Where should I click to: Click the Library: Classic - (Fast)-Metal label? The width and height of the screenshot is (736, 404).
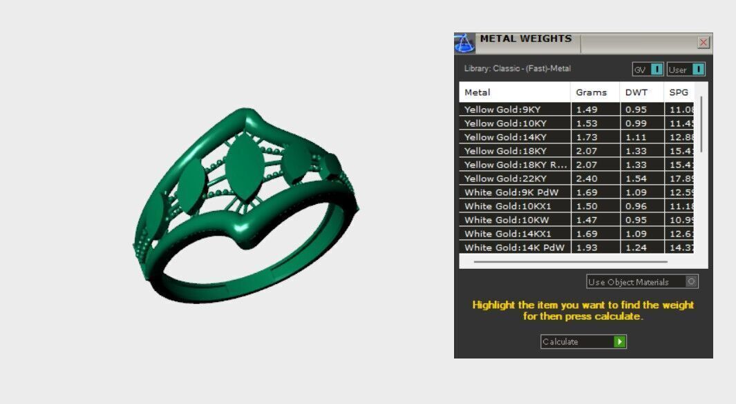[x=517, y=68]
